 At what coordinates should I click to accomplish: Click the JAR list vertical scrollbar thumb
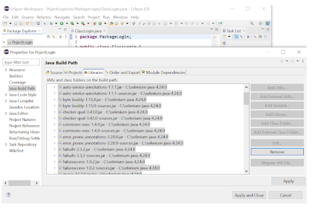pos(246,99)
